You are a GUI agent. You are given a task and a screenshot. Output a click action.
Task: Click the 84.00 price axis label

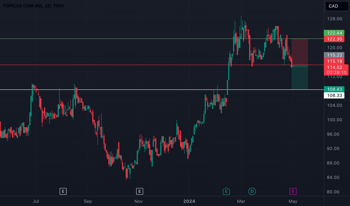(x=333, y=178)
